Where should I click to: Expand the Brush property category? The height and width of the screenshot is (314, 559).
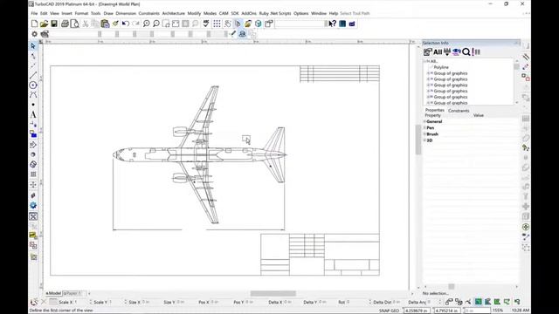[424, 134]
